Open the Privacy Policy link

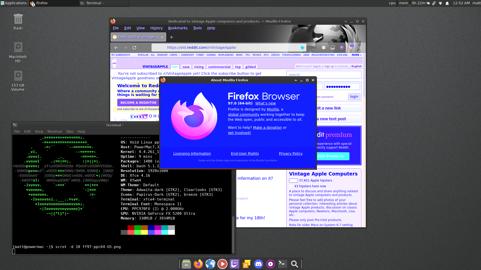(291, 153)
